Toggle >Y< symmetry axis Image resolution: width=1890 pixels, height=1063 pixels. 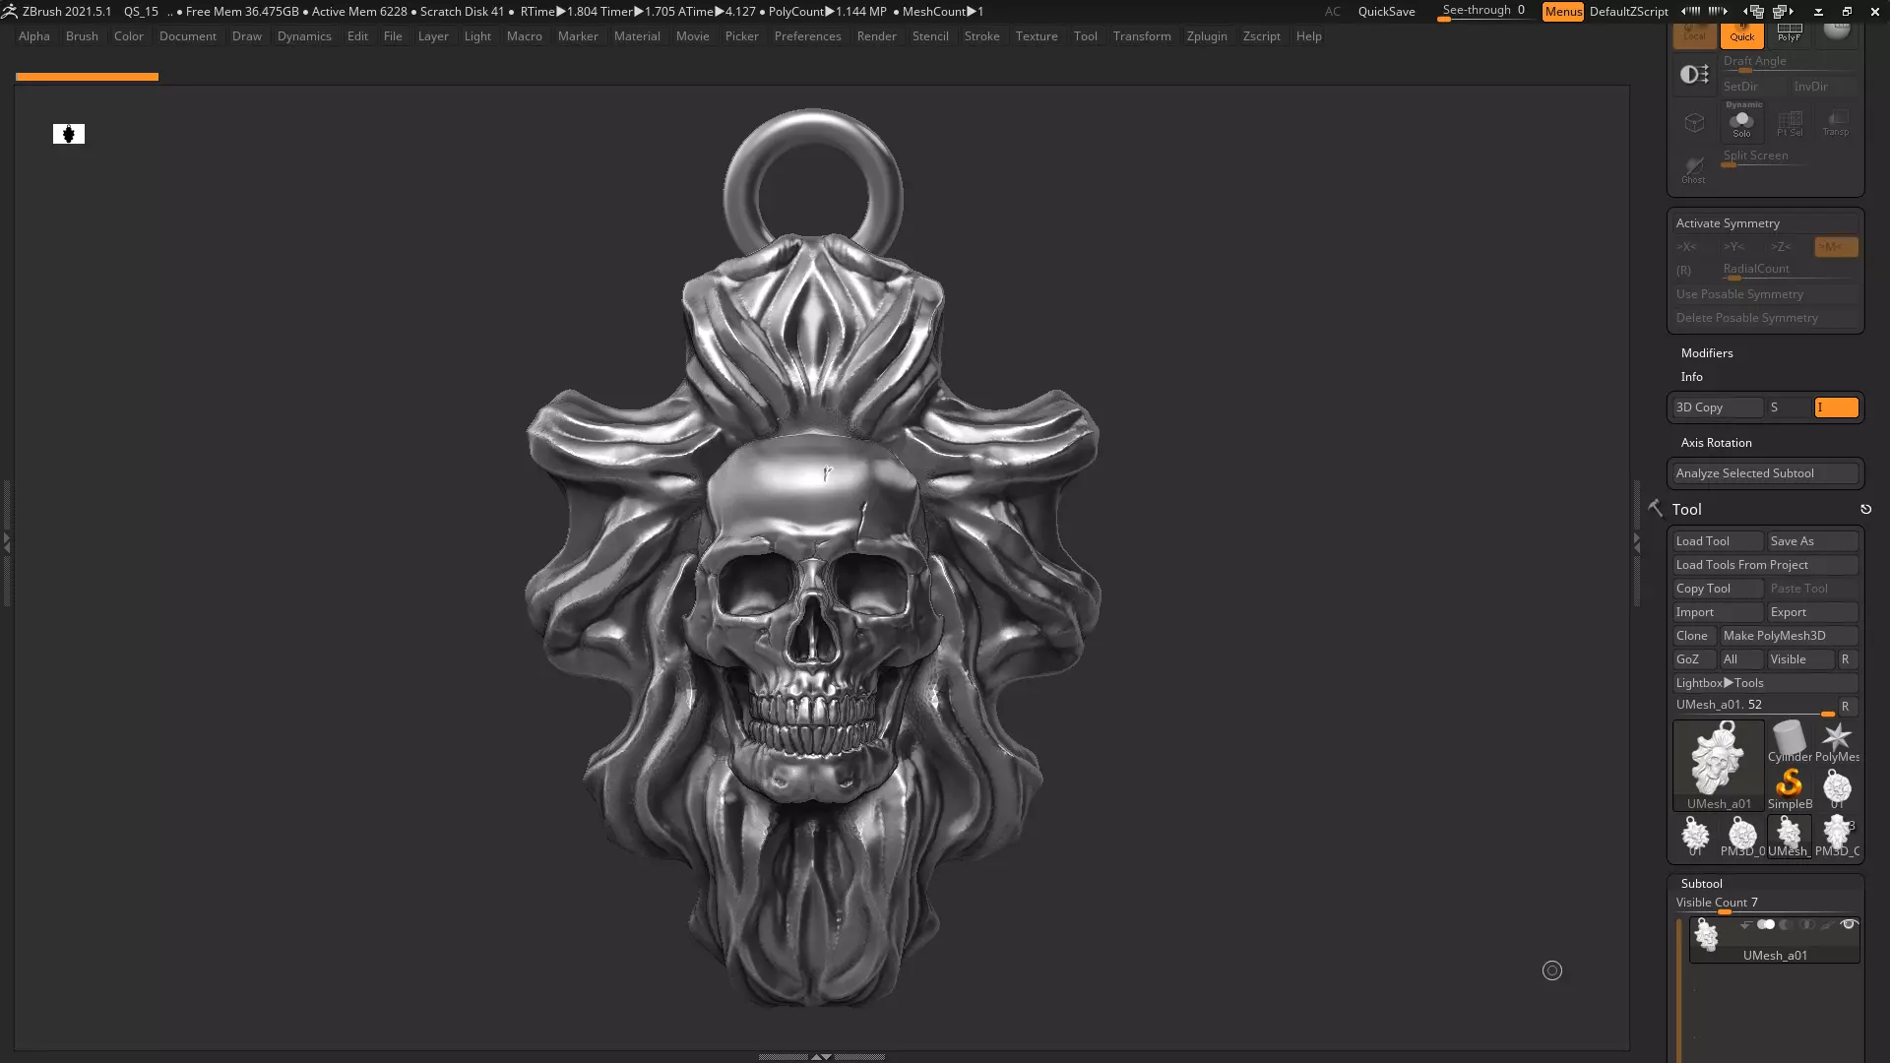pyautogui.click(x=1740, y=247)
